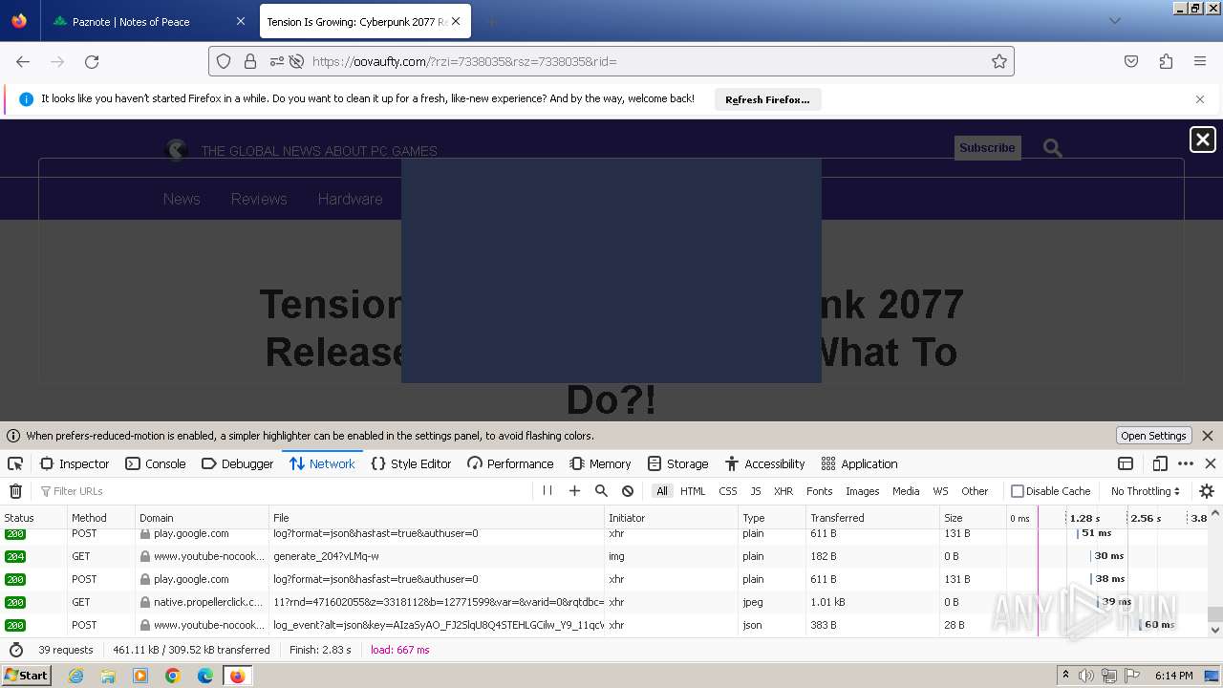Image resolution: width=1223 pixels, height=688 pixels.
Task: Open the Memory panel
Action: pos(600,463)
